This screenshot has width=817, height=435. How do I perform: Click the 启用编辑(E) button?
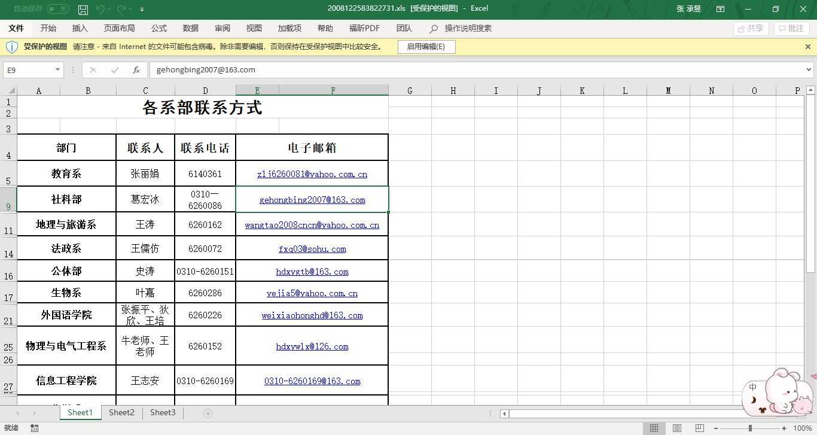[426, 47]
